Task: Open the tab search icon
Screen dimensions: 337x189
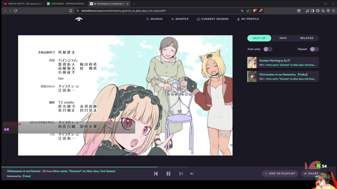Action: (x=299, y=11)
